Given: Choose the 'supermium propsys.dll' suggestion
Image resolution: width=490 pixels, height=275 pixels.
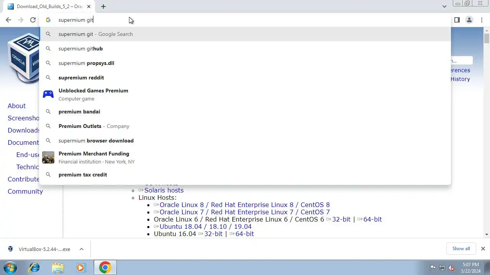Looking at the screenshot, I should [x=245, y=63].
